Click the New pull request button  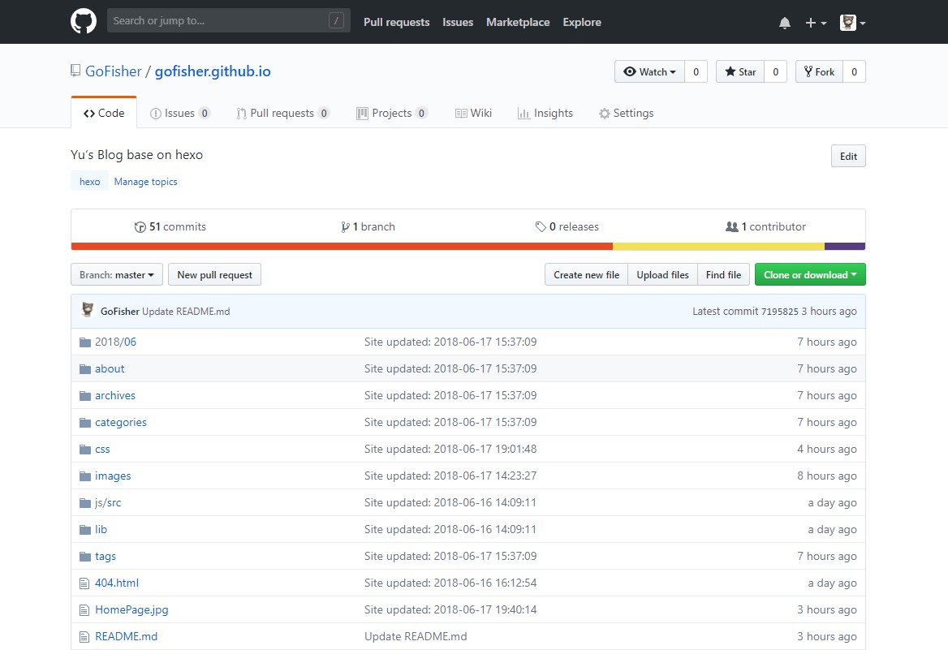coord(214,275)
